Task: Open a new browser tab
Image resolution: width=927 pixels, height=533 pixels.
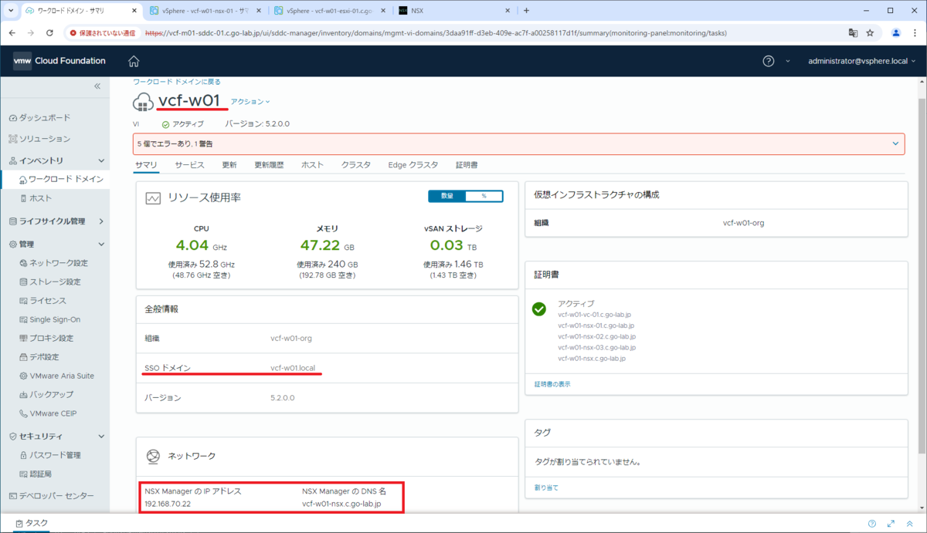Action: [x=526, y=11]
